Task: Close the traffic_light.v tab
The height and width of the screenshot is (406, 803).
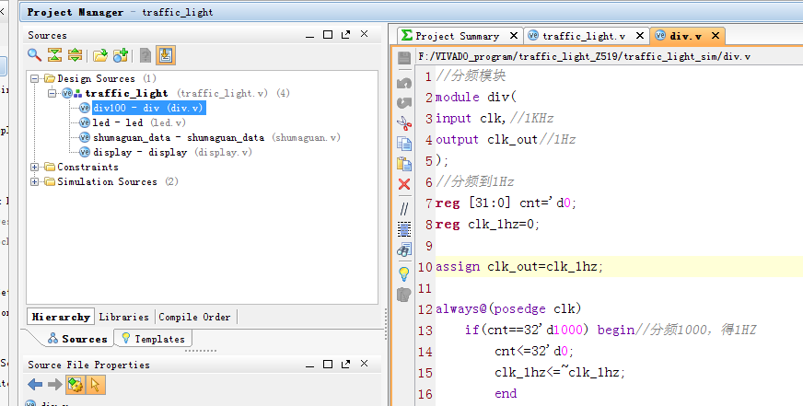Action: tap(640, 35)
